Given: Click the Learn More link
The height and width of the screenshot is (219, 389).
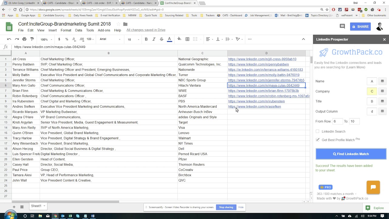Looking at the screenshot, I should [x=356, y=67].
